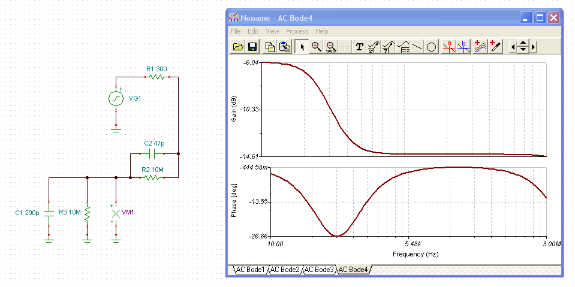575x287 pixels.
Task: Switch to the AC Bode1 tab
Action: pyautogui.click(x=250, y=270)
